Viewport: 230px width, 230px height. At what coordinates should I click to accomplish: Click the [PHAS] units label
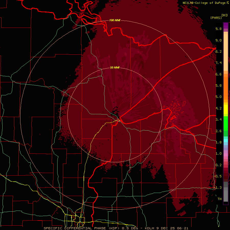(x=216, y=18)
